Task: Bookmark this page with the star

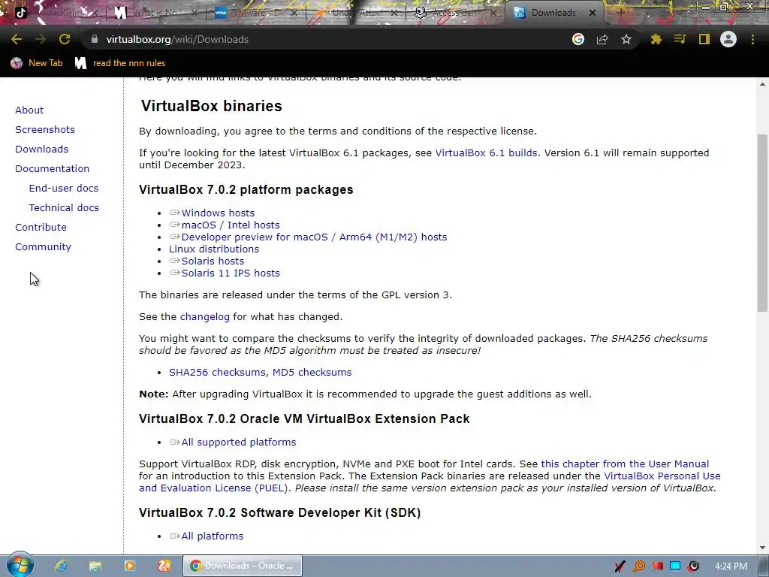Action: [x=626, y=39]
